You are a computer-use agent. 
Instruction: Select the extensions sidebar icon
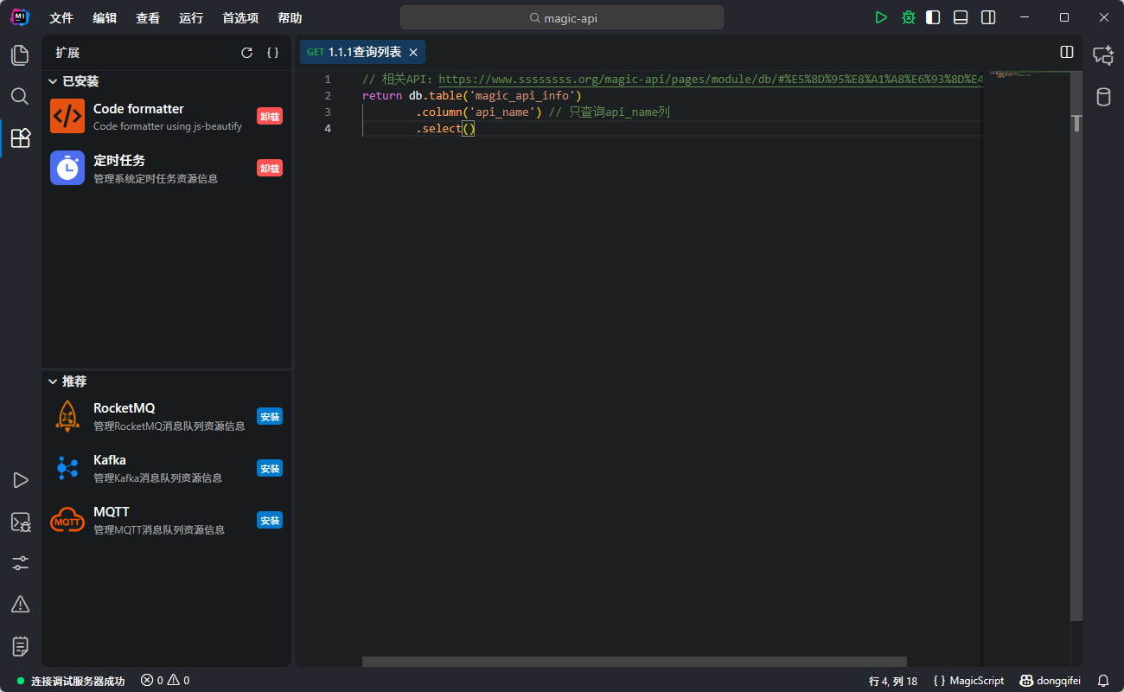tap(20, 138)
